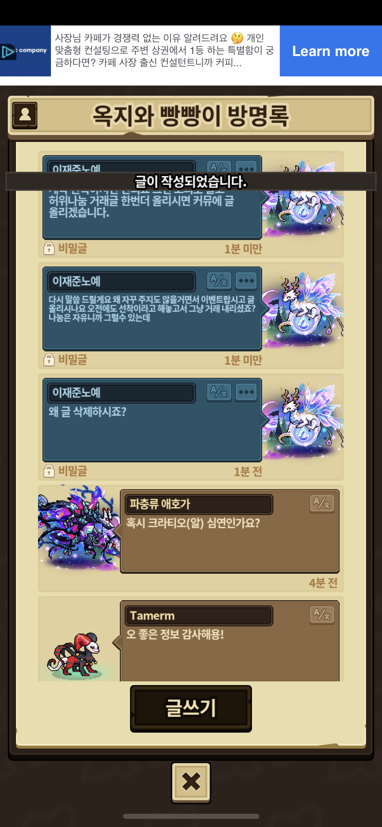Translate the 파충류 애호가 message
The image size is (382, 827).
[322, 503]
